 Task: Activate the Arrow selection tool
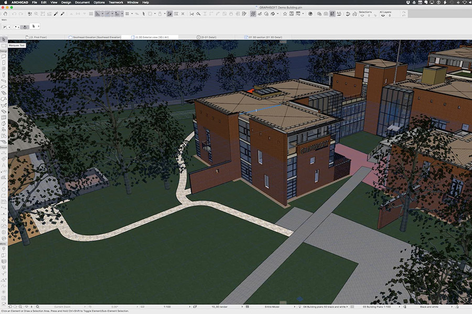click(4, 39)
